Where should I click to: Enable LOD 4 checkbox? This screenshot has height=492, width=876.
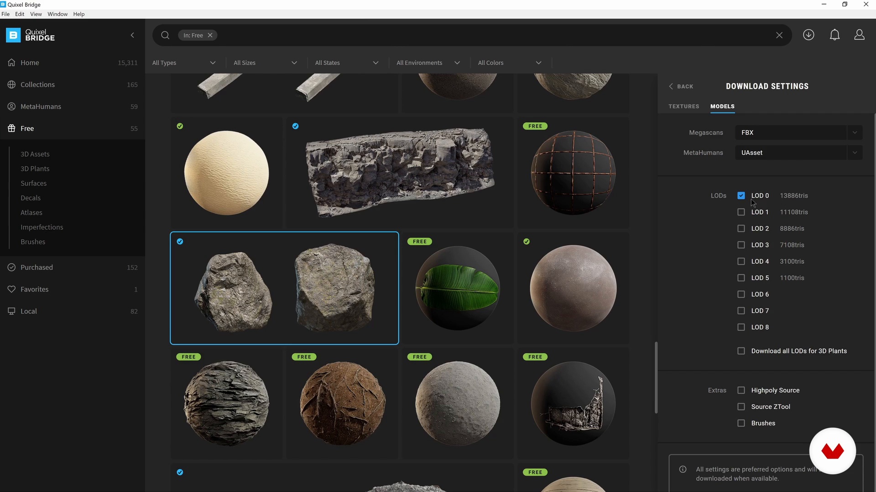pyautogui.click(x=741, y=261)
